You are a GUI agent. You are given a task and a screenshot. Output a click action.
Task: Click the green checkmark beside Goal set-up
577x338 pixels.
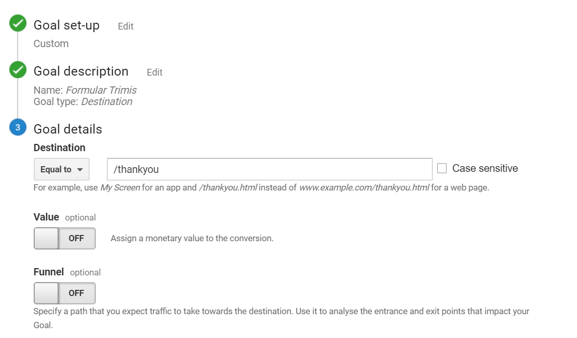click(x=18, y=23)
